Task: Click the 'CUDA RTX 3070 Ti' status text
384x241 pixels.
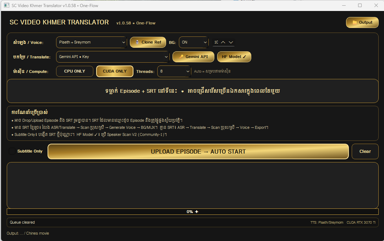Action: click(x=361, y=223)
